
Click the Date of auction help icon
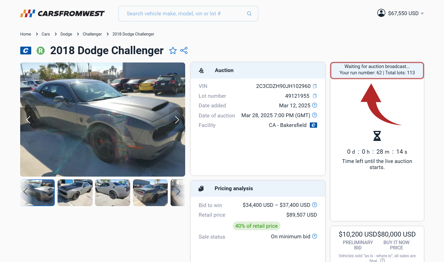[x=315, y=115]
